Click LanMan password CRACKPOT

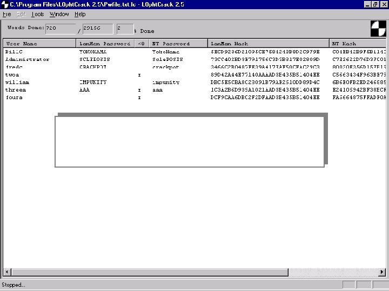[93, 67]
